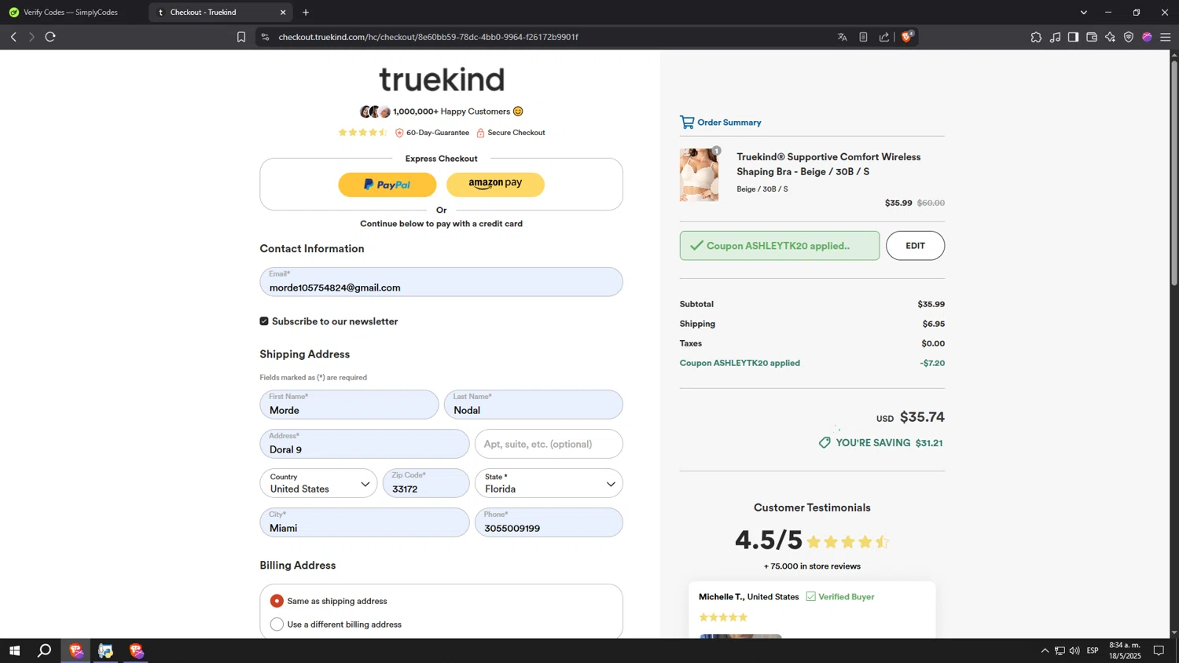Click the truekind logo

pyautogui.click(x=442, y=79)
